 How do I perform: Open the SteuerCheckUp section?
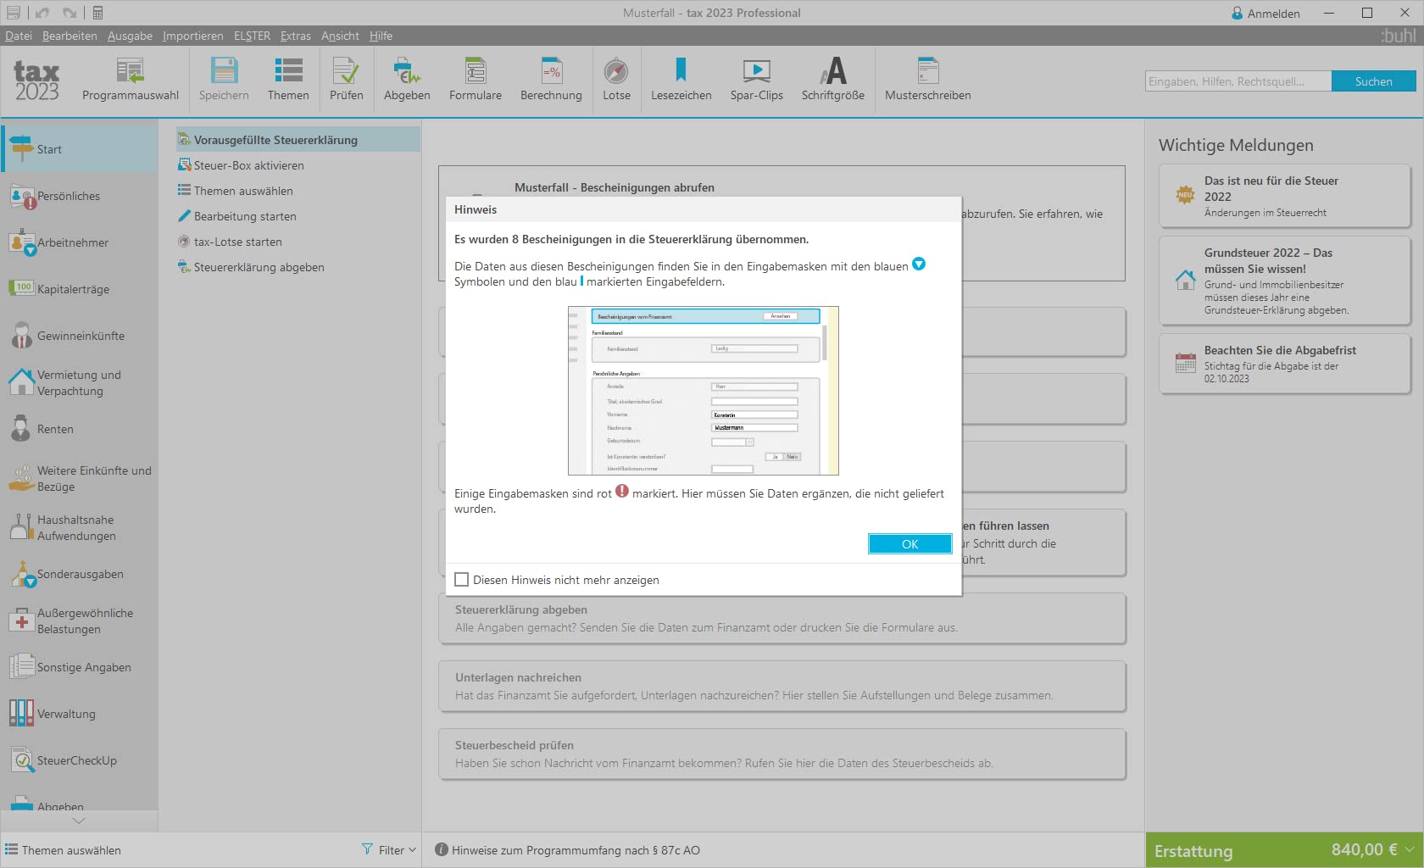[79, 760]
